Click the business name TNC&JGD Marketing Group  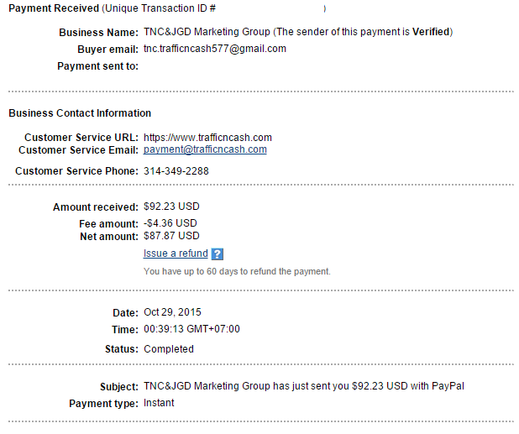click(207, 32)
